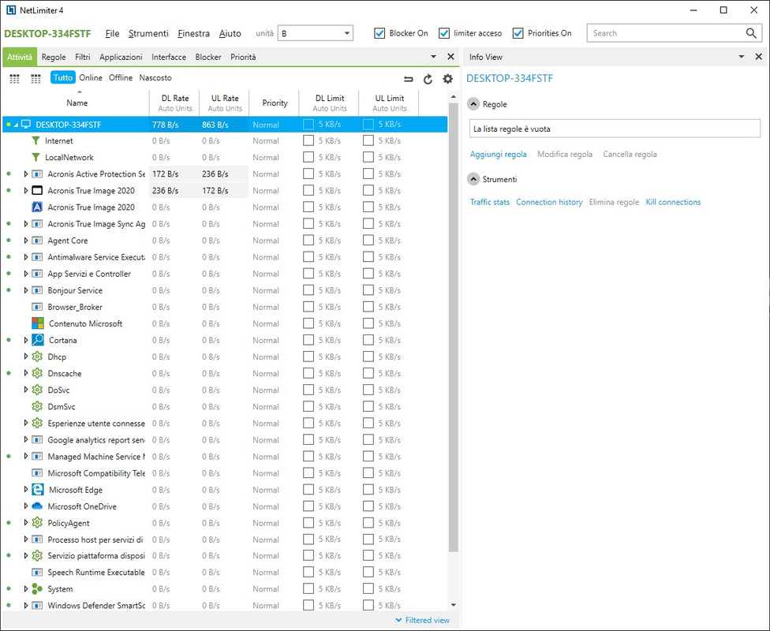Expand the Cortana tree node
This screenshot has height=631, width=770.
click(x=25, y=340)
